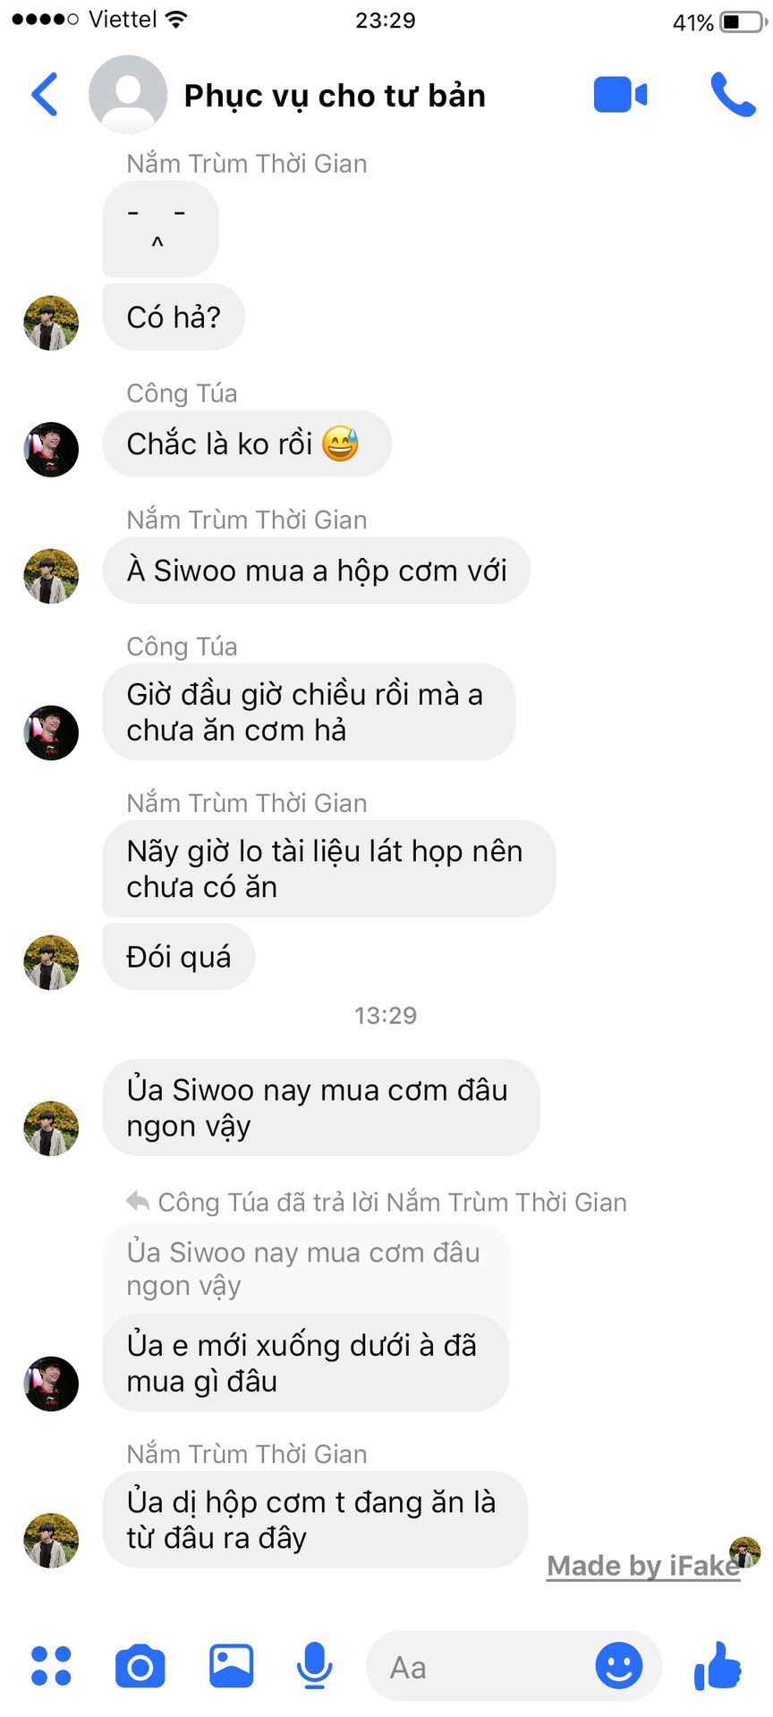The image size is (773, 1717).
Task: Open the emoji picker in the message field
Action: click(619, 1666)
